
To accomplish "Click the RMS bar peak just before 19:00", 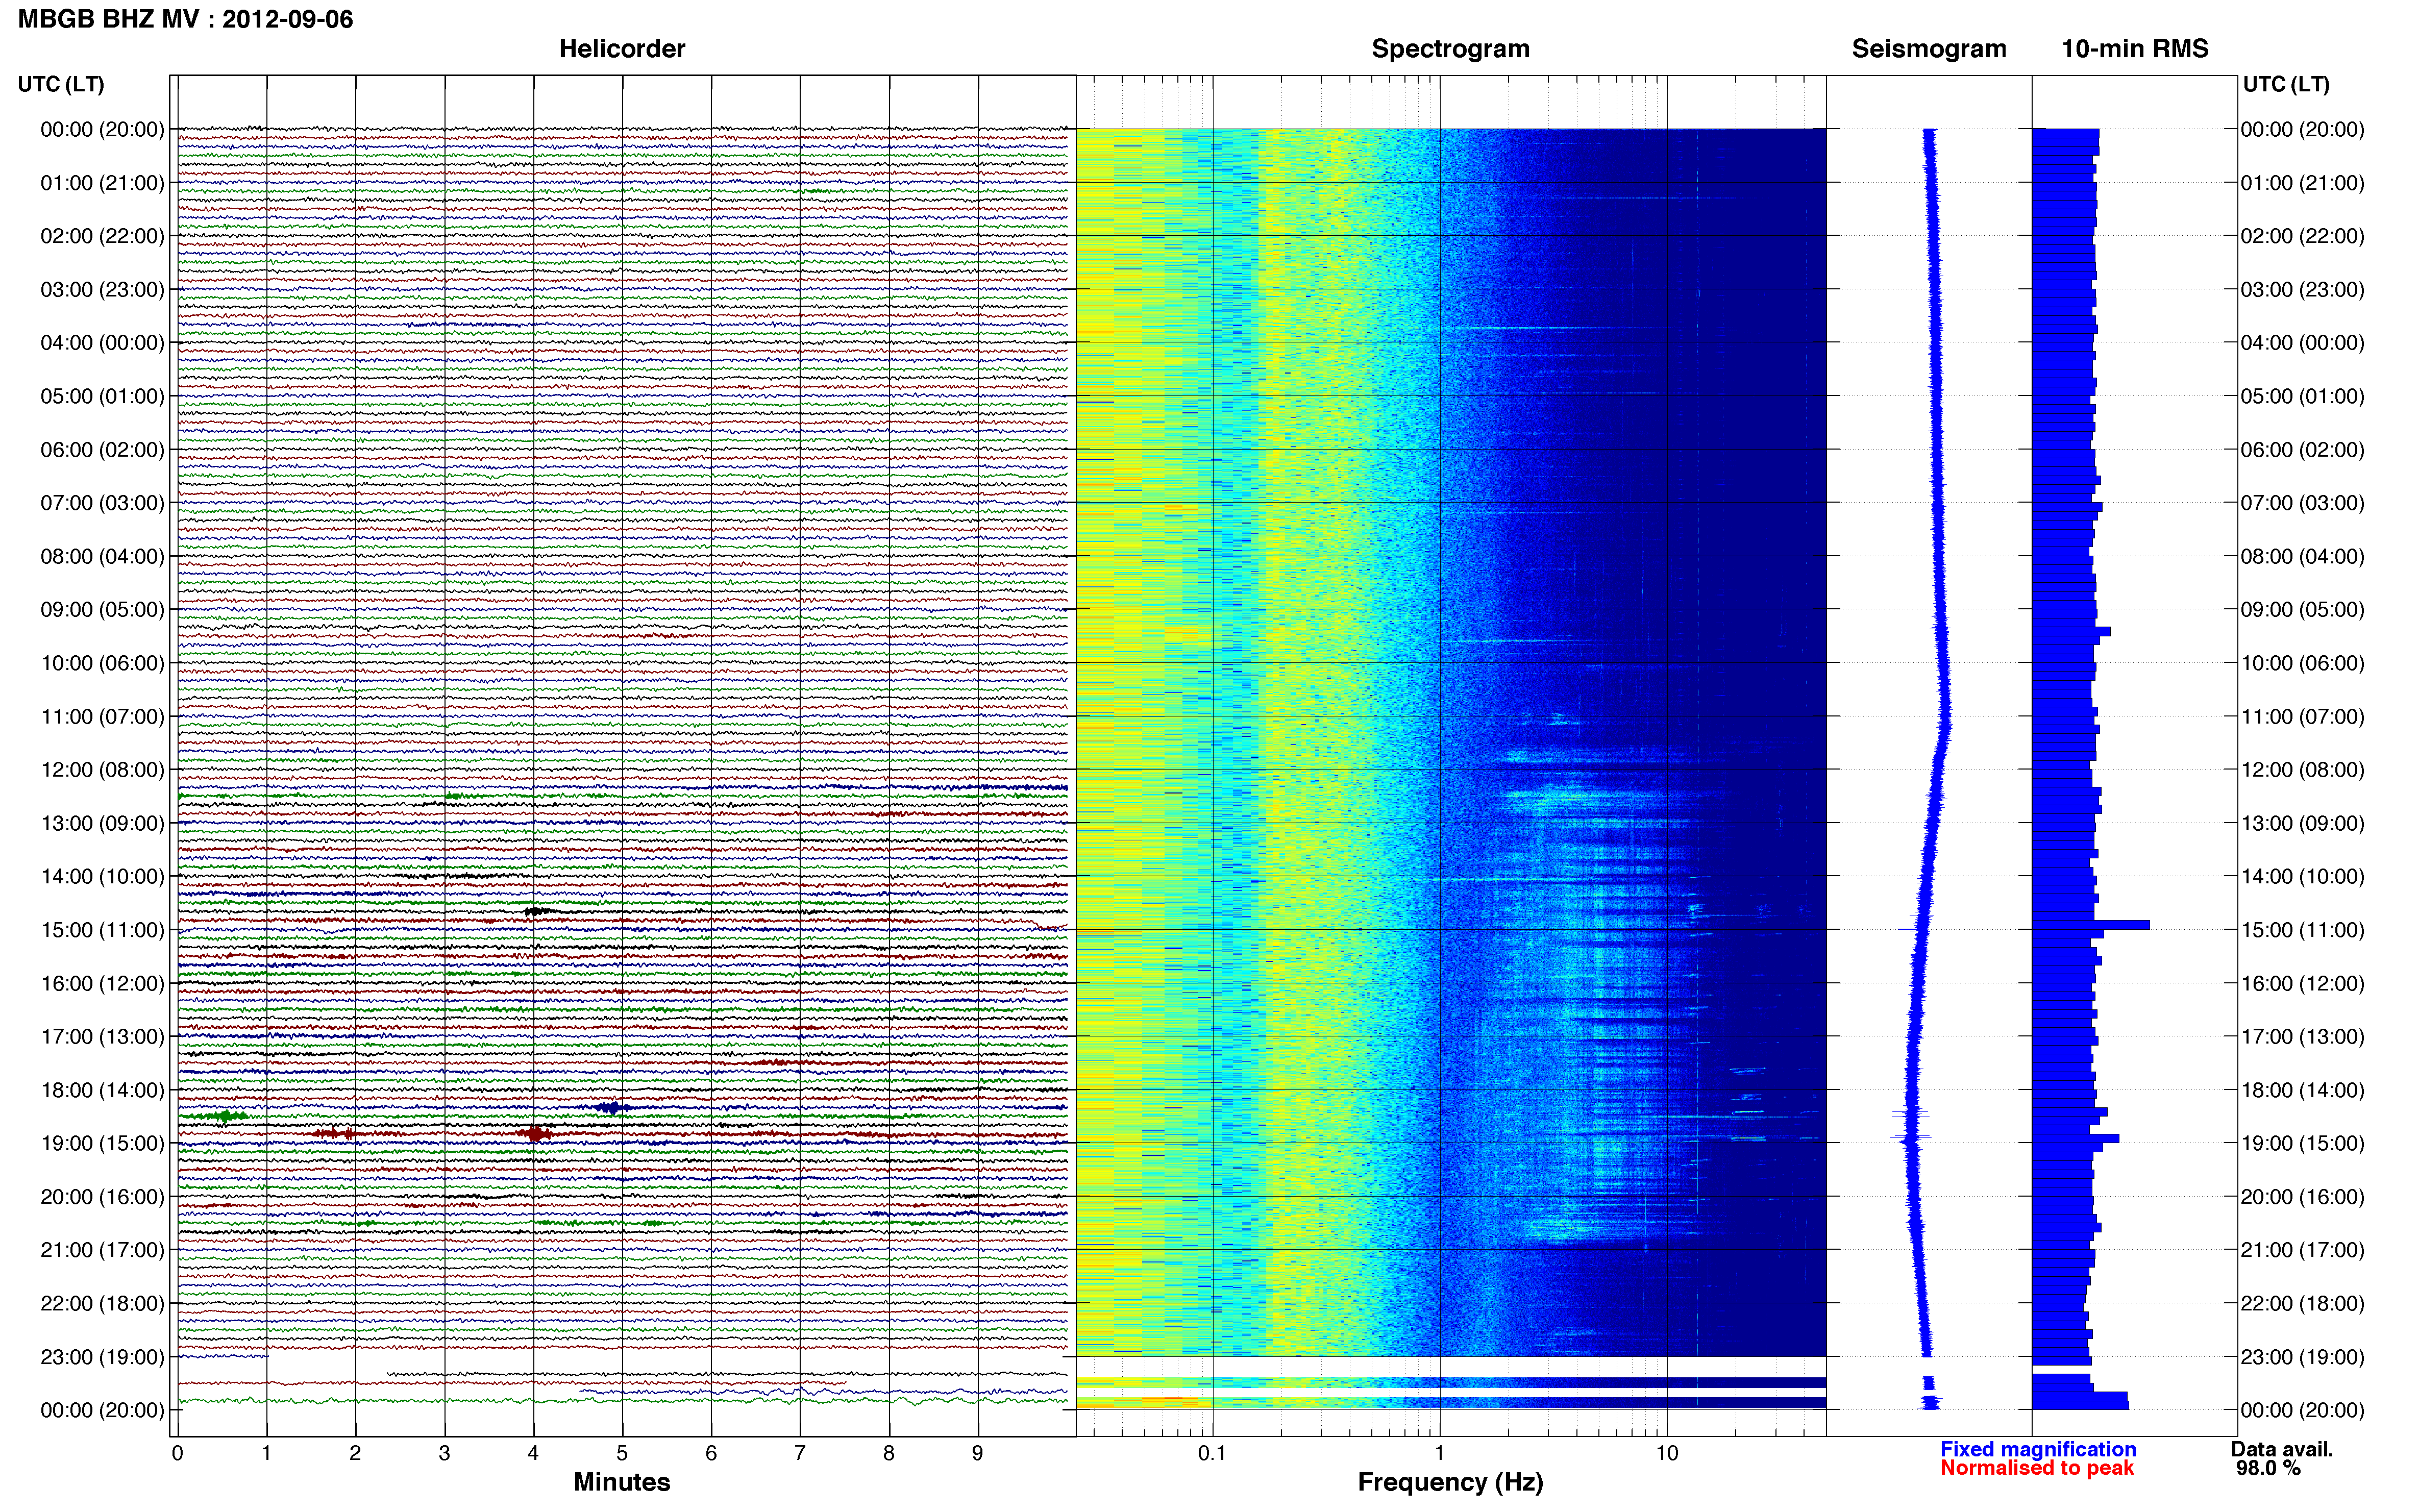I will (2076, 1138).
